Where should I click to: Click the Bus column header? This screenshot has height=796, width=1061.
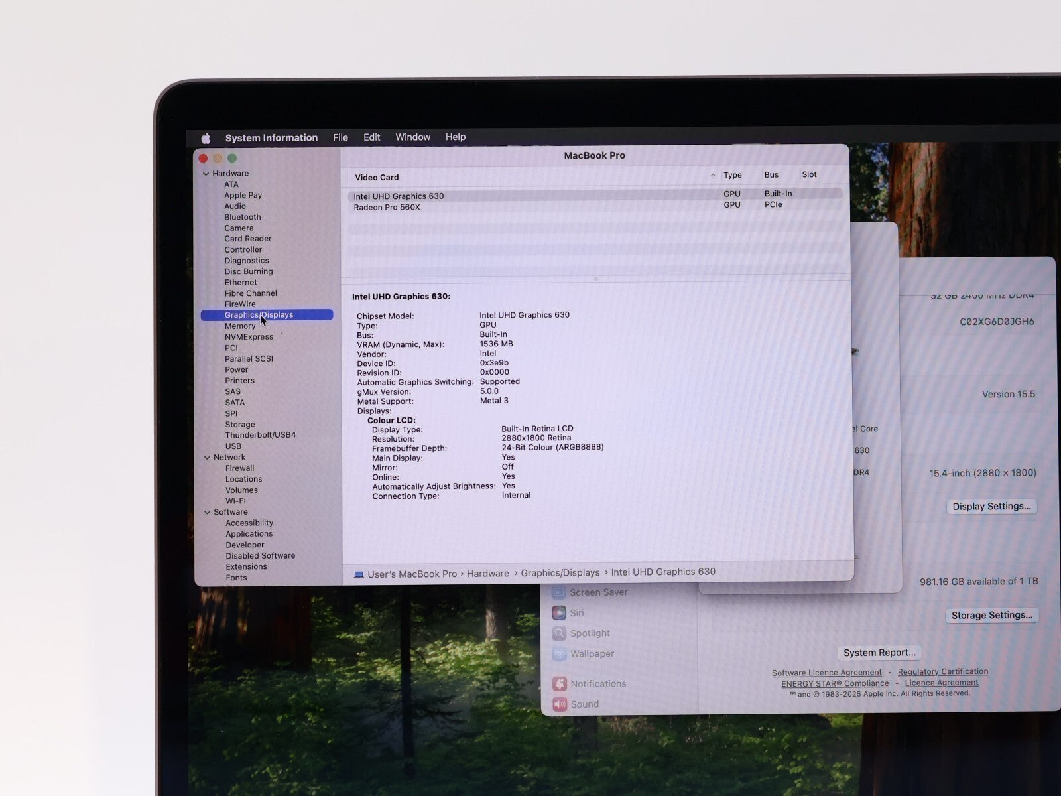771,174
